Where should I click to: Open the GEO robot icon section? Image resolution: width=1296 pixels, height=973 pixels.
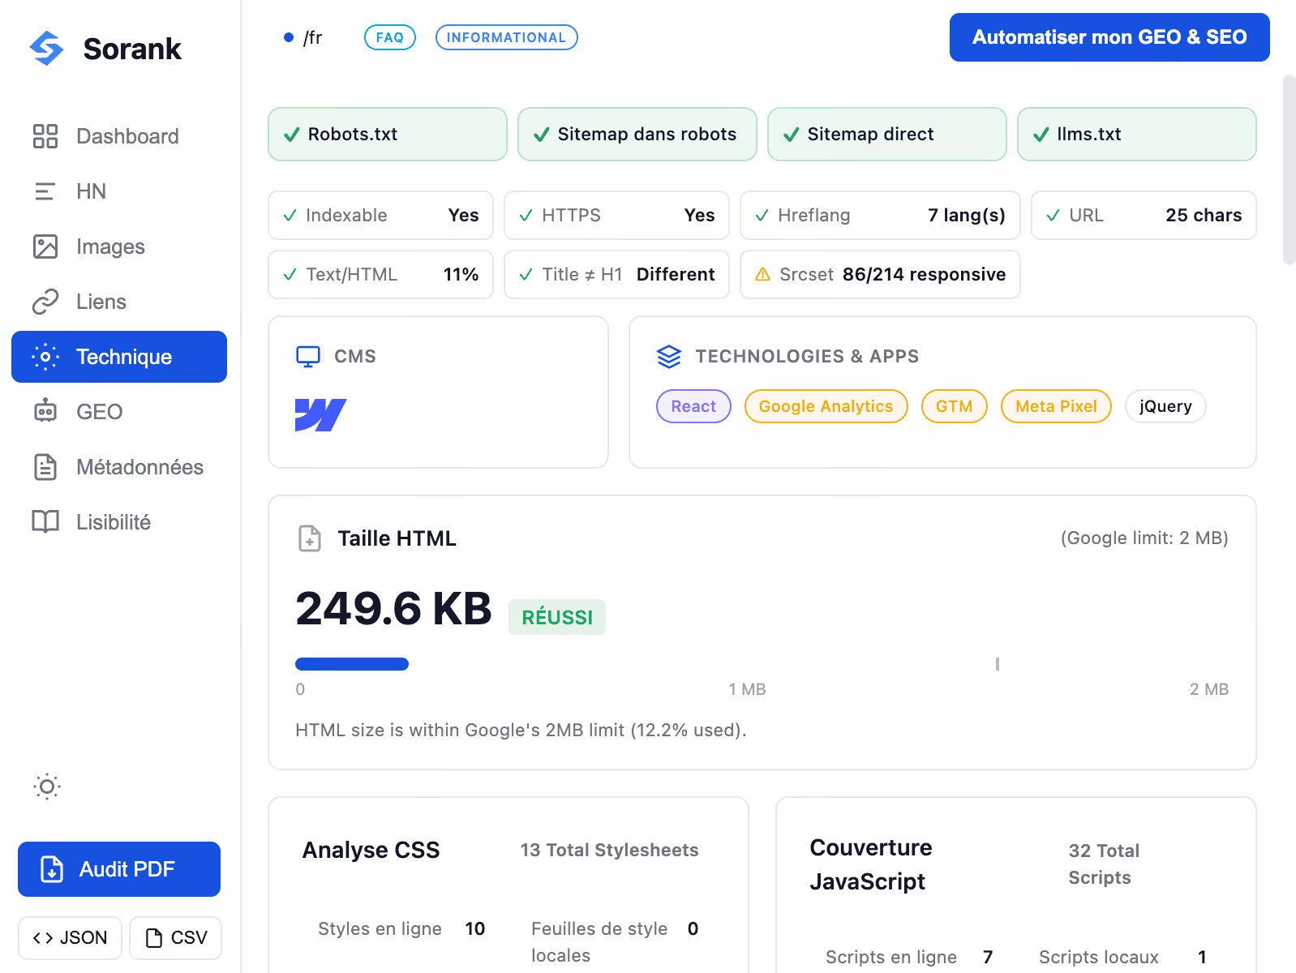pos(45,412)
